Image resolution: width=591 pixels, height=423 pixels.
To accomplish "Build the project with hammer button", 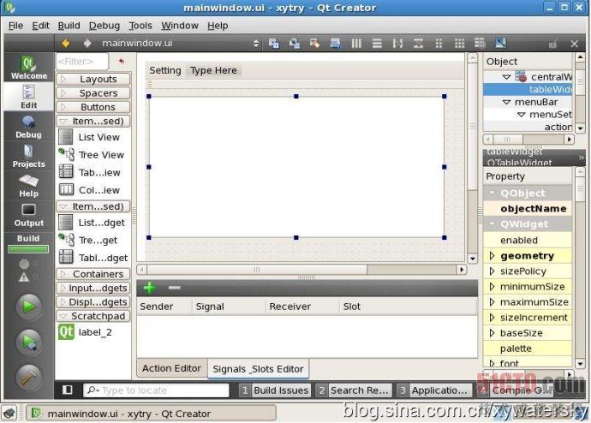I will 28,378.
